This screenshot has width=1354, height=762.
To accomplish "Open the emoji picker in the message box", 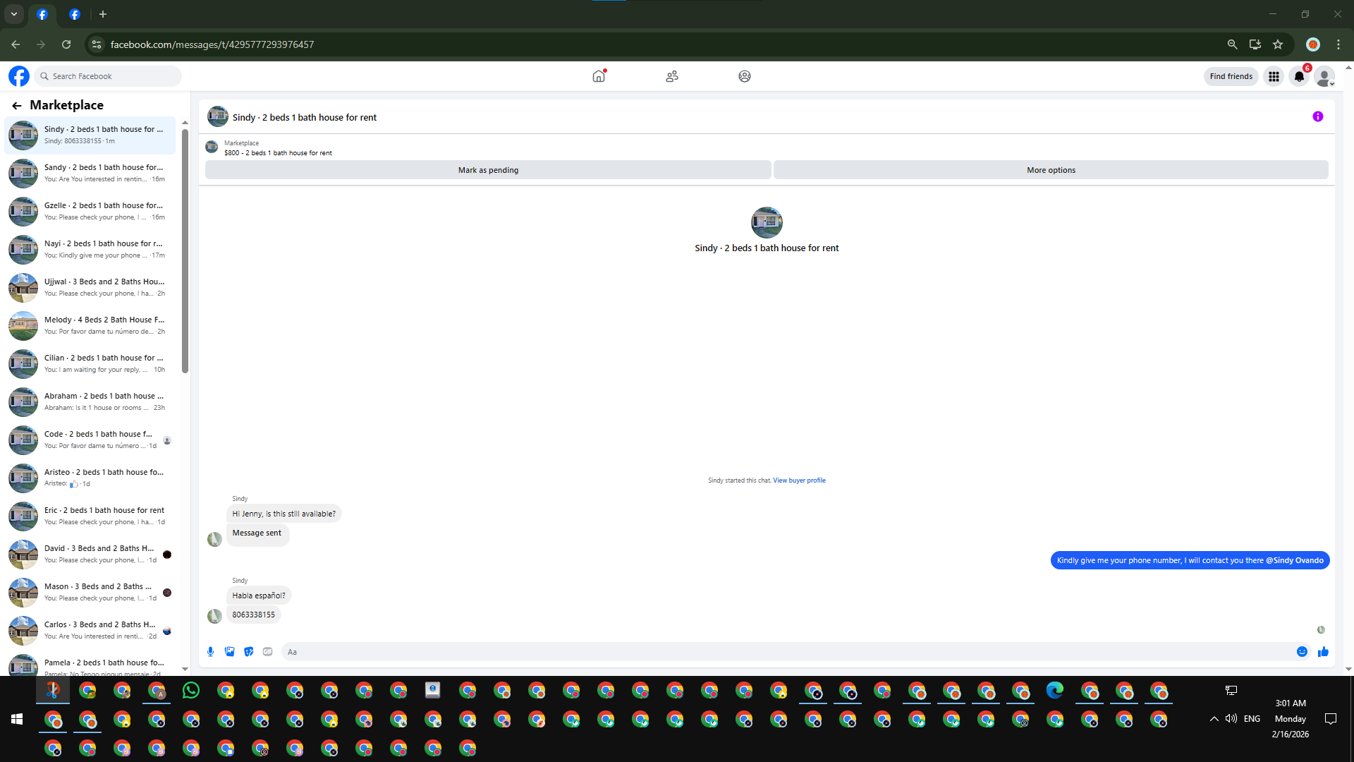I will (x=1302, y=652).
